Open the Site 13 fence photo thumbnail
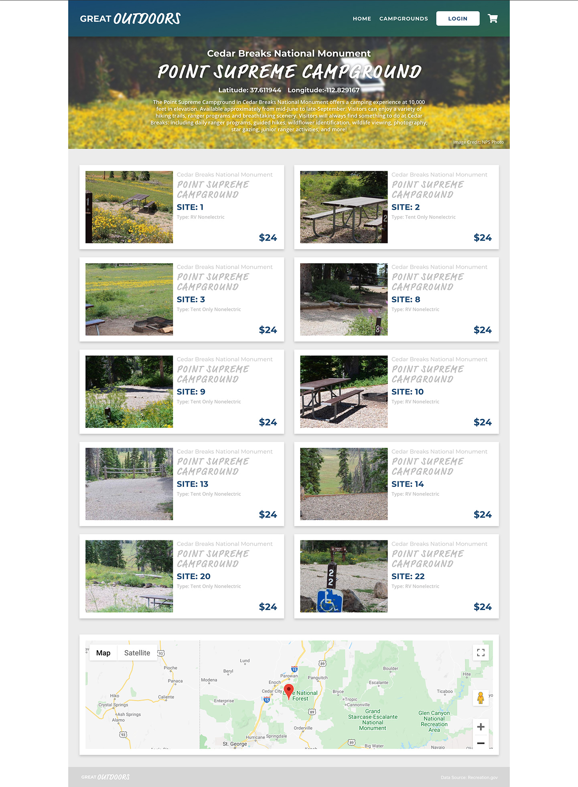Screen dimensions: 578x787 (x=129, y=484)
